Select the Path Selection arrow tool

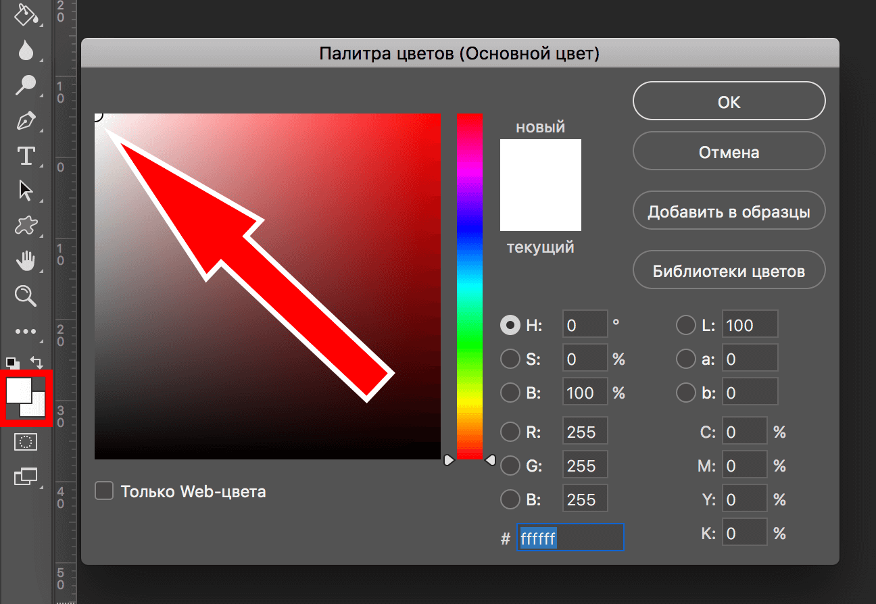click(25, 191)
